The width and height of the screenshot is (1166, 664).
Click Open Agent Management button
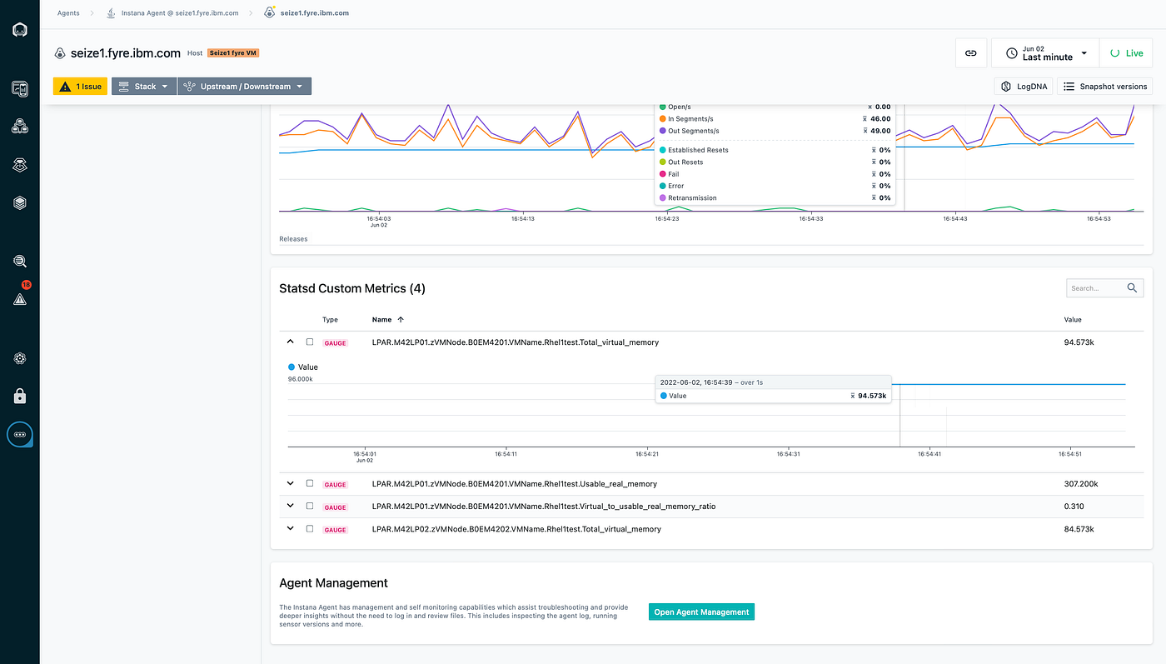coord(701,612)
